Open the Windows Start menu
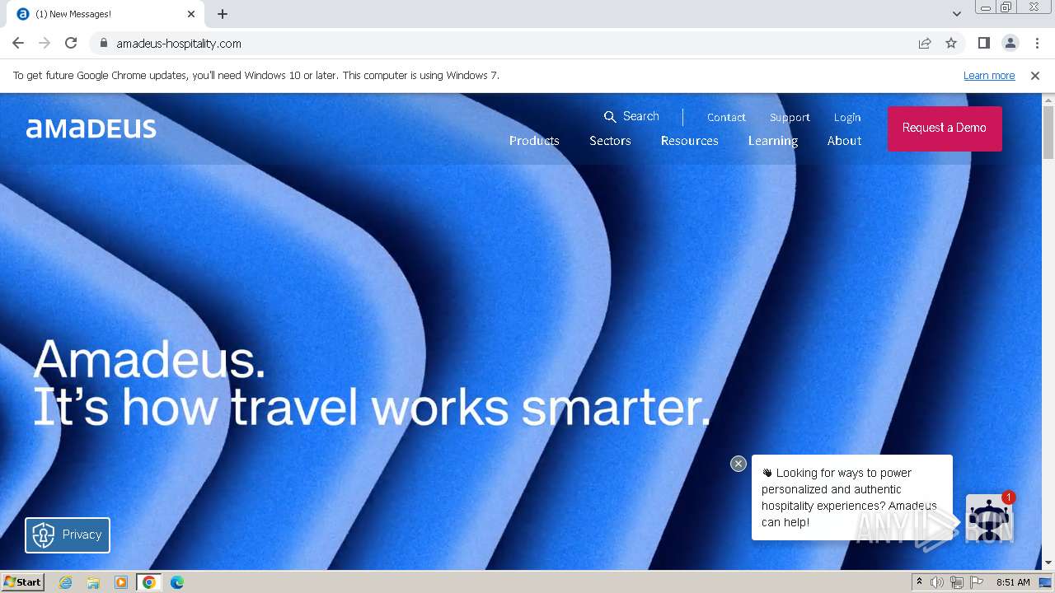The image size is (1055, 593). [x=22, y=581]
